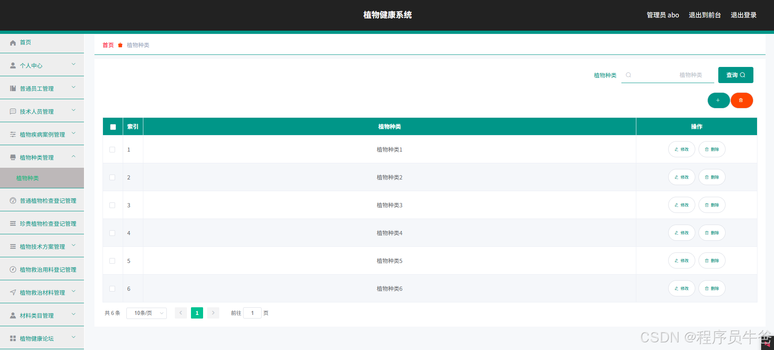Image resolution: width=774 pixels, height=350 pixels.
Task: Click 修改 edit button for 植物种类2
Action: point(682,177)
